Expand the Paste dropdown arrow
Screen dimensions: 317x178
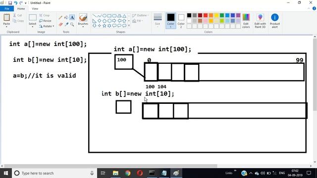(6, 27)
